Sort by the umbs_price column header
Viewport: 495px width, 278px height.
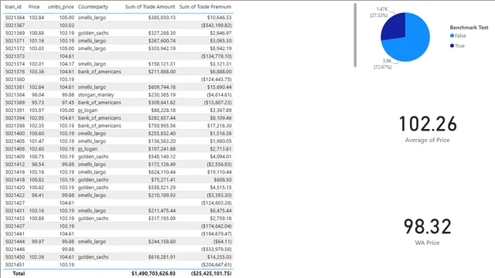[x=60, y=7]
